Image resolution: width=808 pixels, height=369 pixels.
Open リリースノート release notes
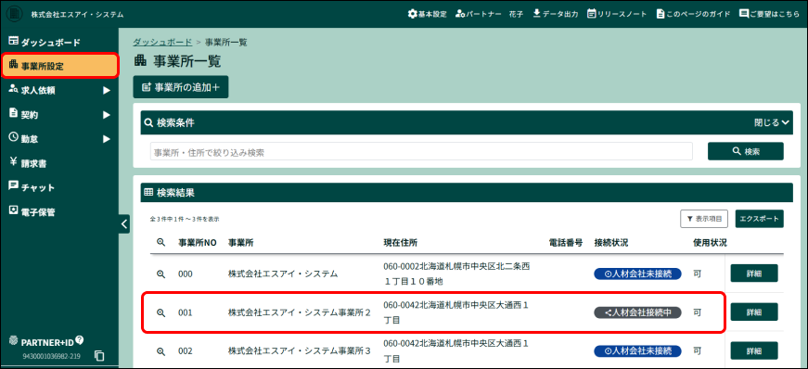[617, 14]
